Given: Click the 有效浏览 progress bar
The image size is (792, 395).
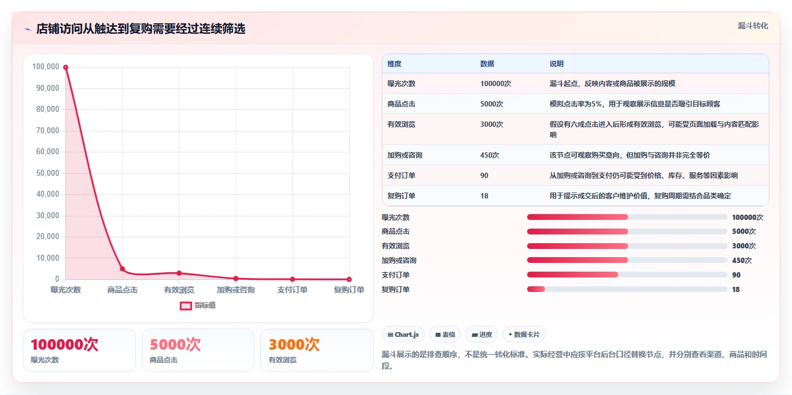Looking at the screenshot, I should point(627,246).
